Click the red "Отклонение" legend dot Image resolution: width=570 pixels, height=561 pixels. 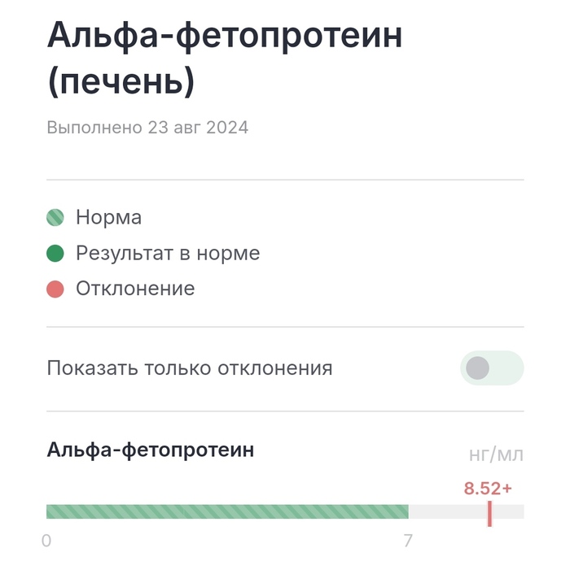[x=55, y=289]
